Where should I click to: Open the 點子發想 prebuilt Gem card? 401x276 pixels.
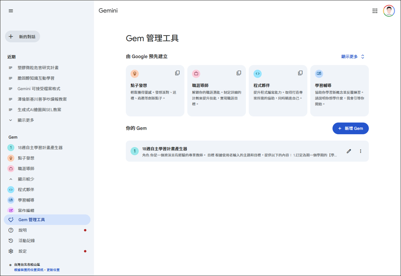155,91
